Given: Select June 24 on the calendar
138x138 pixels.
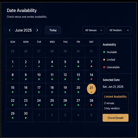Looking at the screenshot, I should (39, 102).
